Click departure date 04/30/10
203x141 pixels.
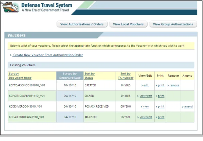70,107
